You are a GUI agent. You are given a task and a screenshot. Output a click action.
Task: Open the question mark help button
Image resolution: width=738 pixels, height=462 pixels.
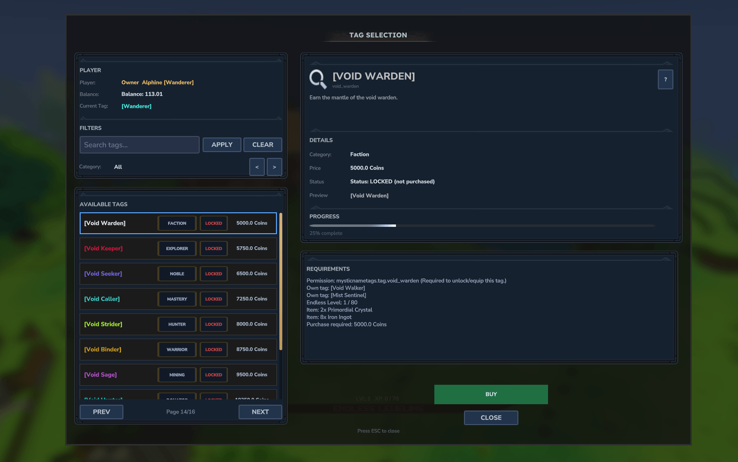[x=665, y=80]
